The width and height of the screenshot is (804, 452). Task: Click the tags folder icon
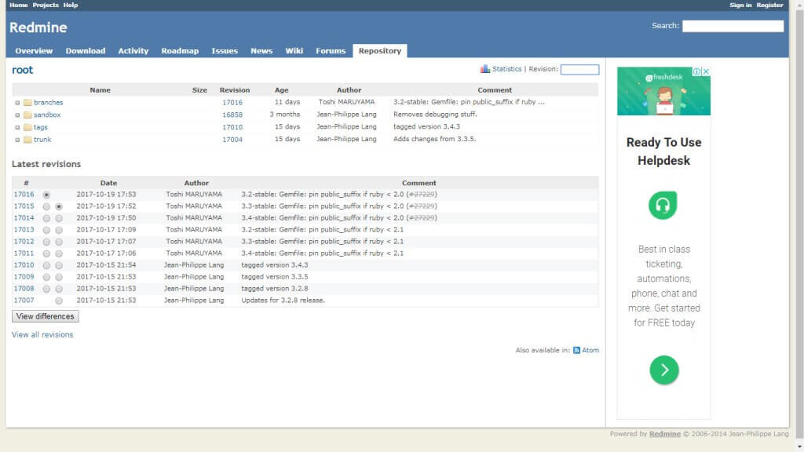[x=27, y=127]
